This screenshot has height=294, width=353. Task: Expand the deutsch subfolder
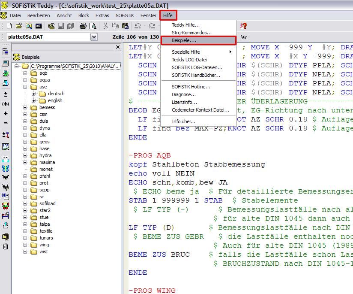tap(33, 94)
